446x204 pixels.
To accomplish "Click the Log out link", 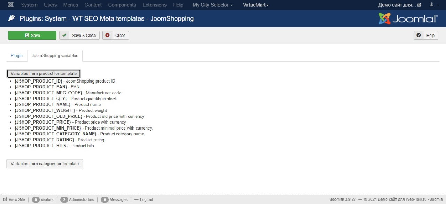I will 144,199.
